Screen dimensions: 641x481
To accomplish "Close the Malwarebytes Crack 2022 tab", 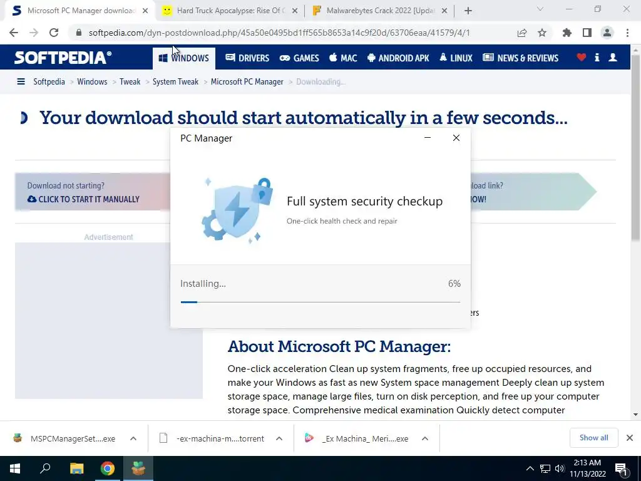I will 444,11.
